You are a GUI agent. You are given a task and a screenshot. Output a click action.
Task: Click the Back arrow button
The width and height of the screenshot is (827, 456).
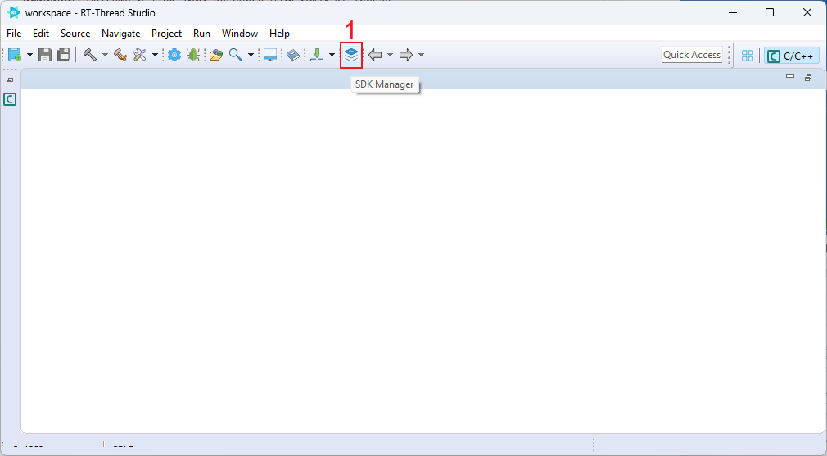tap(376, 55)
